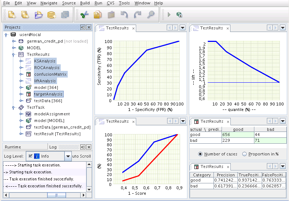Click the german_credit_pd database icon
The width and height of the screenshot is (289, 201).
click(21, 41)
